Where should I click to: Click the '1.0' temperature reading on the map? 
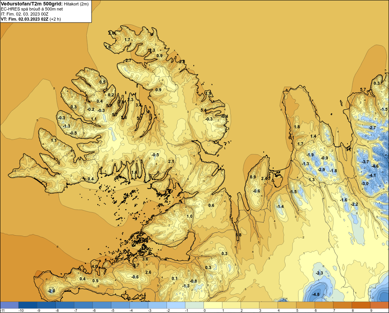pos(189,216)
